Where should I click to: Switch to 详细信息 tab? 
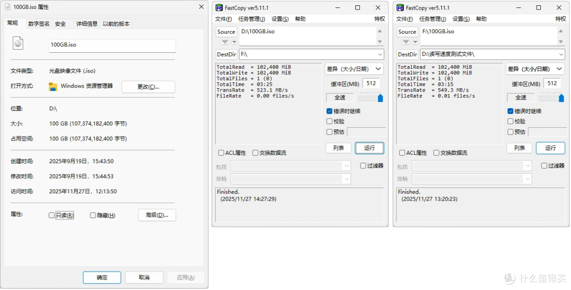[x=87, y=24]
